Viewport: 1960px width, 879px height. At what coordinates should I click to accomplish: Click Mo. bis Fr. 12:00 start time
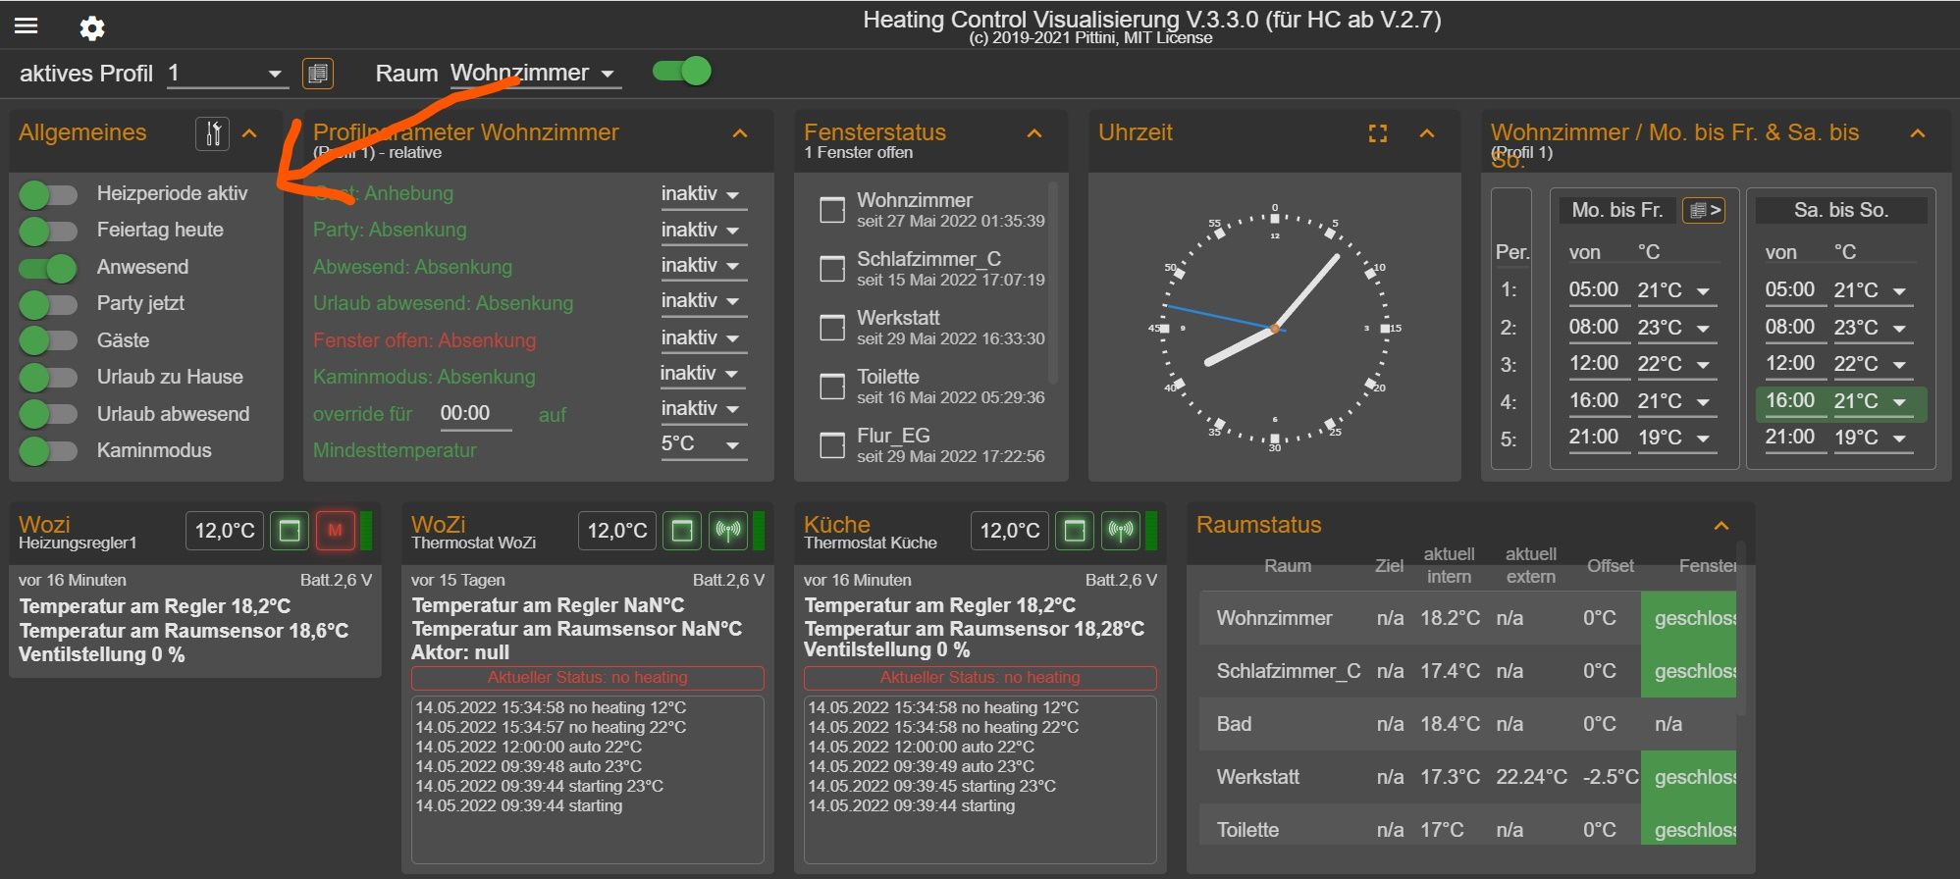1599,364
